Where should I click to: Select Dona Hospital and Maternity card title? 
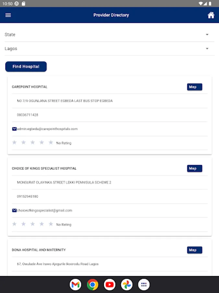39,250
